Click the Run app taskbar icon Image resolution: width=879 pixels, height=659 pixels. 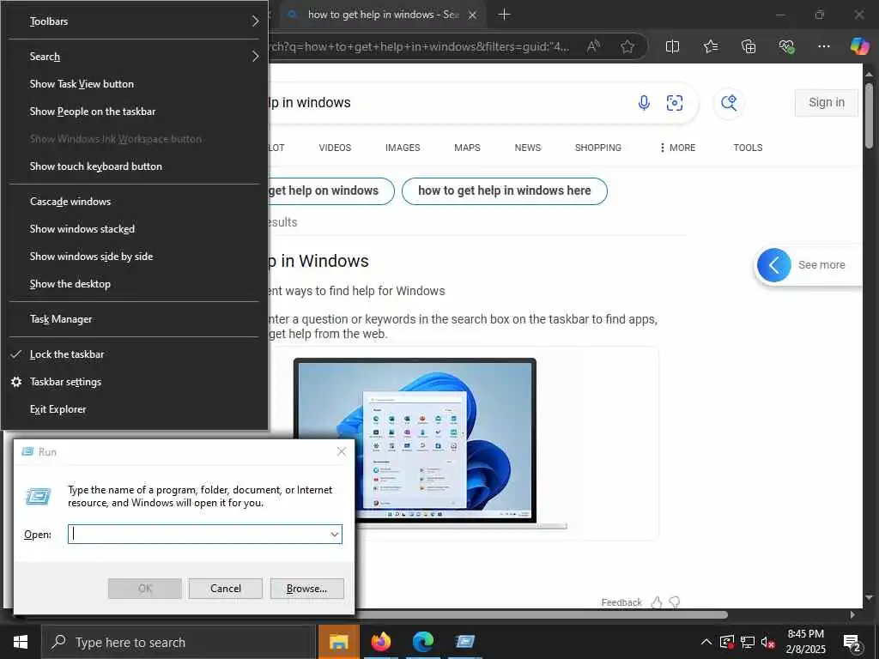point(465,642)
